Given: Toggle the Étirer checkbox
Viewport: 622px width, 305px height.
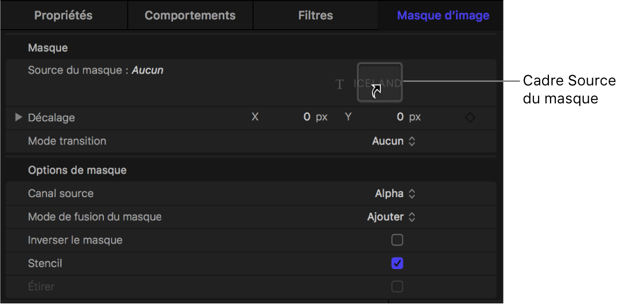Looking at the screenshot, I should coord(397,286).
